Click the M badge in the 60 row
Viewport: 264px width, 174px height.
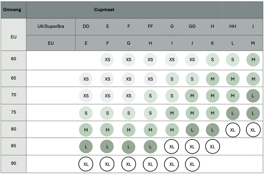coord(252,60)
